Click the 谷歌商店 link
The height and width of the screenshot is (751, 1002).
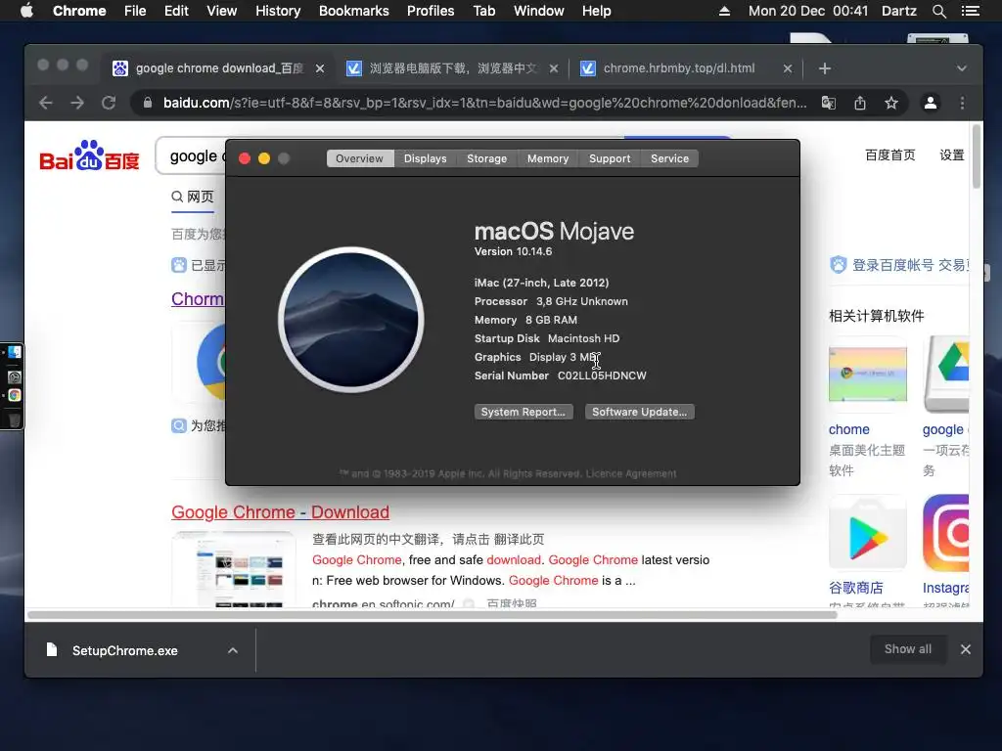pyautogui.click(x=855, y=588)
